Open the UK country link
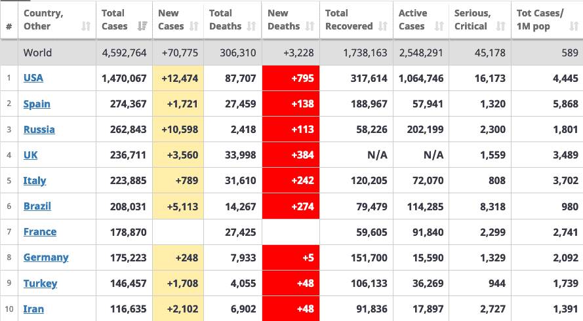583x321 pixels. coord(30,155)
